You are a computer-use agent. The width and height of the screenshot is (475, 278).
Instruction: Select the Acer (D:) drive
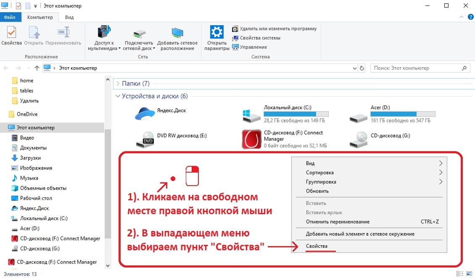click(392, 114)
